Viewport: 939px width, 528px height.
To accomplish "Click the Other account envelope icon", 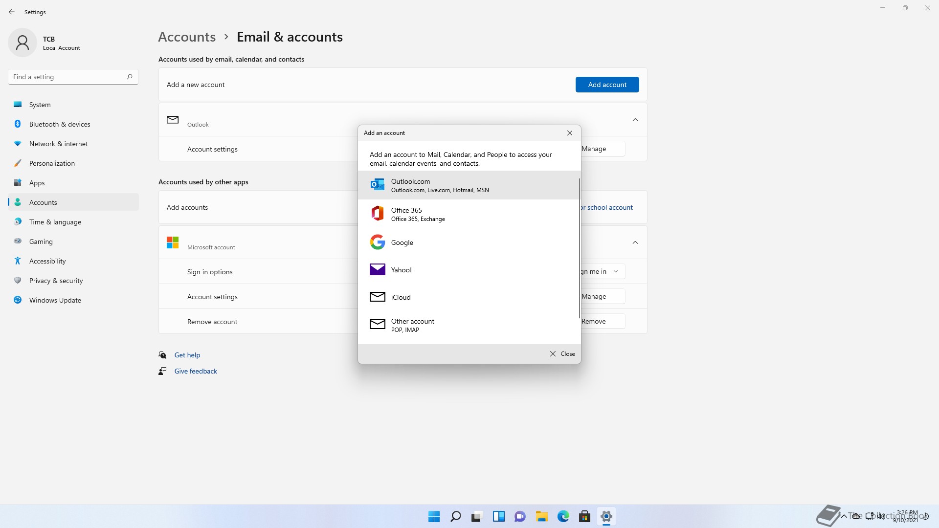I will click(377, 324).
